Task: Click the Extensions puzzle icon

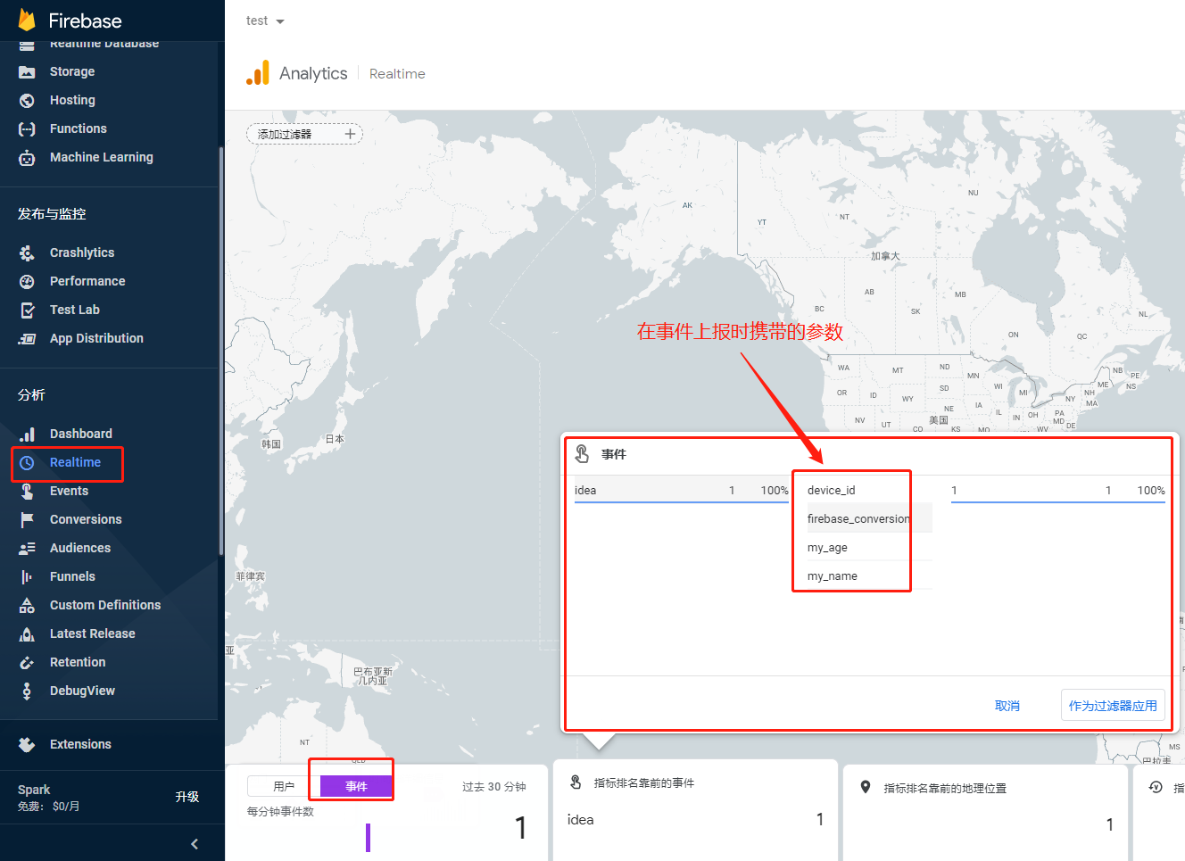Action: [27, 744]
